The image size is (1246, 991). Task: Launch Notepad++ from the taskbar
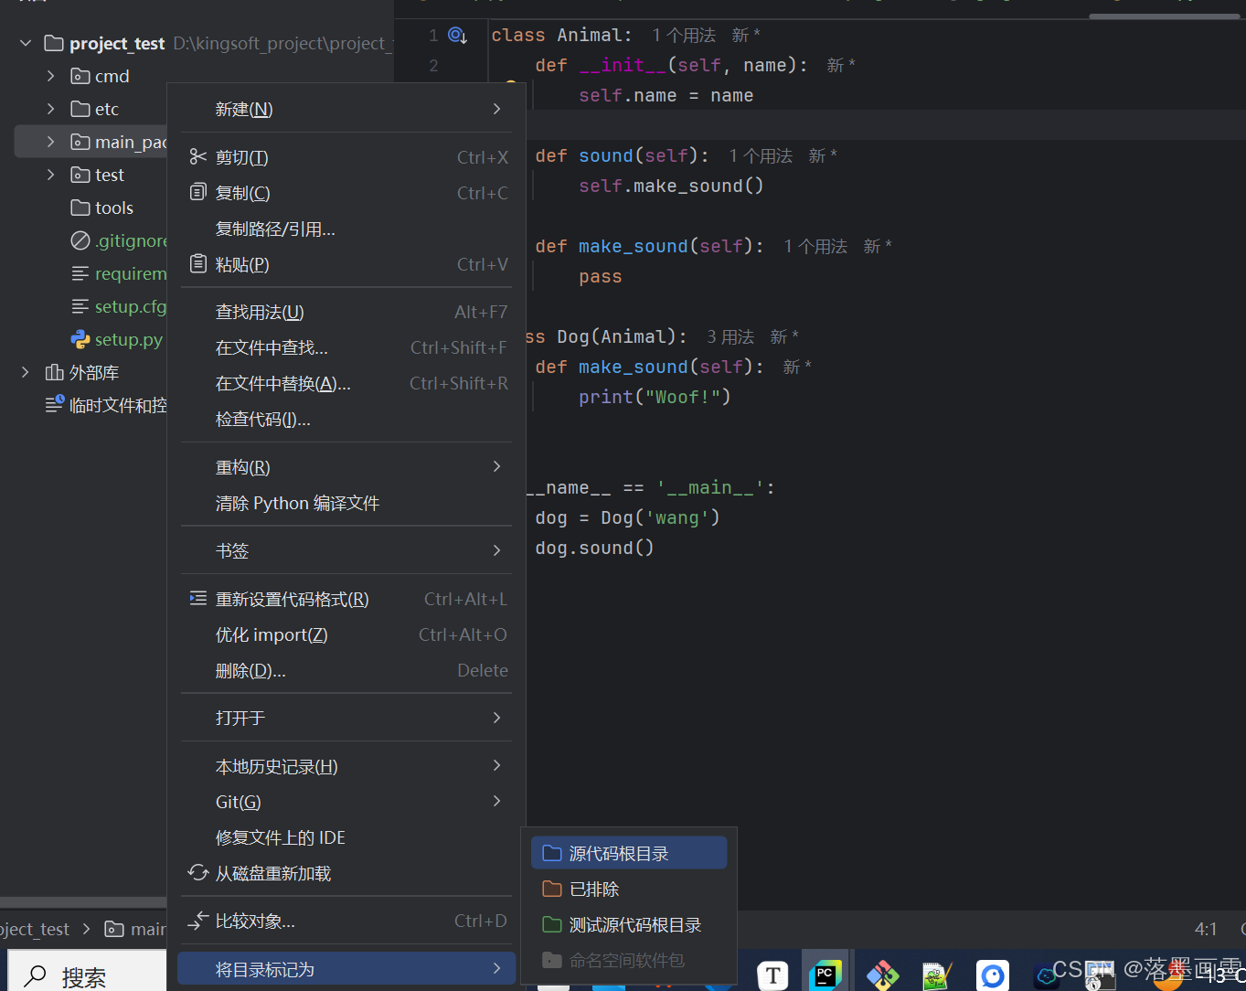coord(937,976)
